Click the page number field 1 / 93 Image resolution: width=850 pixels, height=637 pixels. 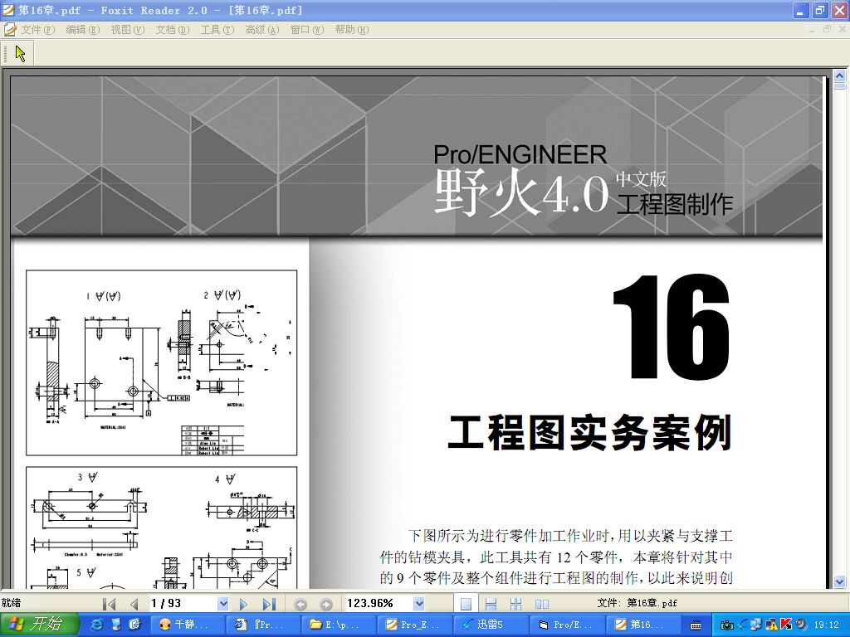[x=183, y=604]
